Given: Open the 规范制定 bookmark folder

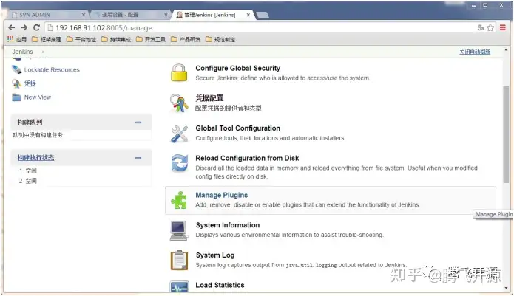Looking at the screenshot, I should pos(220,39).
